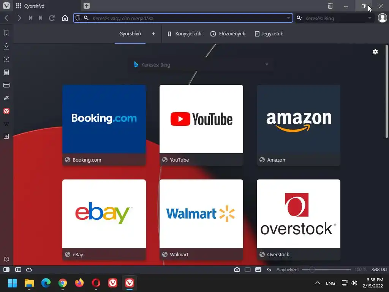The width and height of the screenshot is (389, 292).
Task: Click the Speed Dial Bing search box
Action: pyautogui.click(x=201, y=65)
